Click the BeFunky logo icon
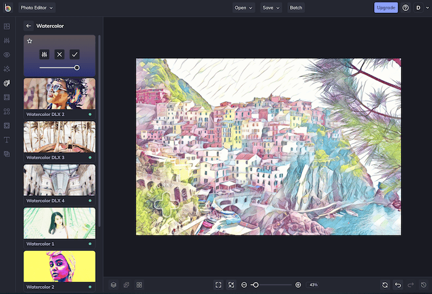 pos(7,8)
